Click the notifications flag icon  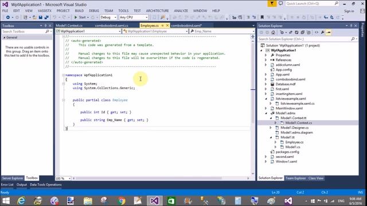(x=272, y=3)
